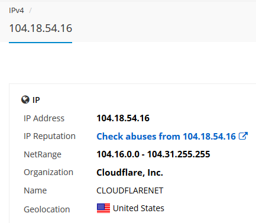Click the external link icon after abuse link
This screenshot has width=256, height=223.
(x=243, y=136)
